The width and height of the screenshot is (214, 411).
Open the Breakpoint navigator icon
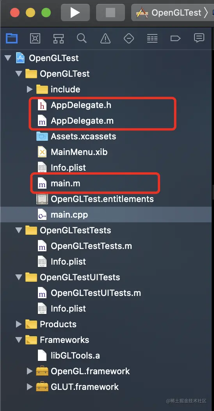coord(175,38)
